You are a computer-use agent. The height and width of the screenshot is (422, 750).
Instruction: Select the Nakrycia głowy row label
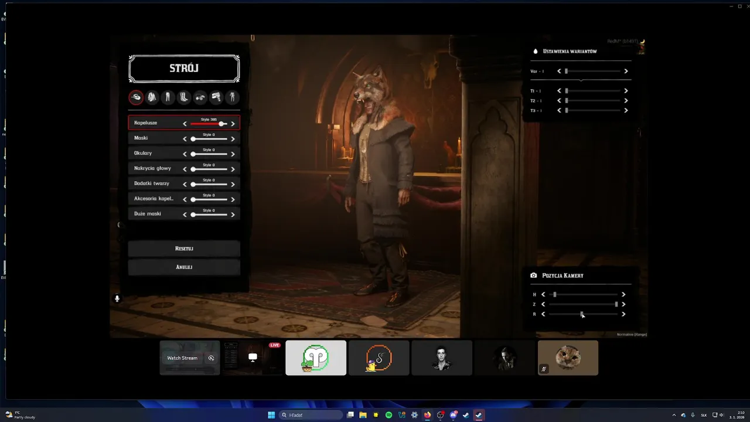152,168
